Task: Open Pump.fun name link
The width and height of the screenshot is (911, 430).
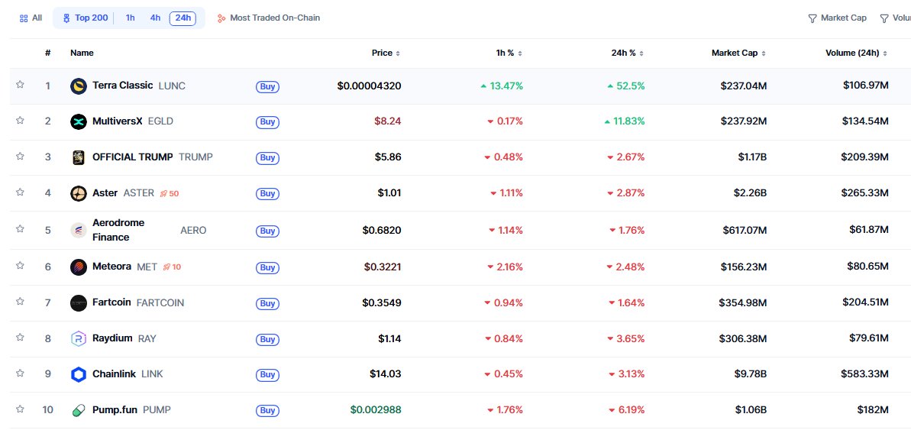Action: coord(115,409)
